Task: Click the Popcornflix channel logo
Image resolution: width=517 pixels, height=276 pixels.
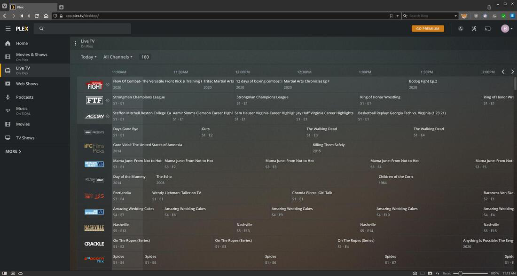Action: tap(94, 260)
